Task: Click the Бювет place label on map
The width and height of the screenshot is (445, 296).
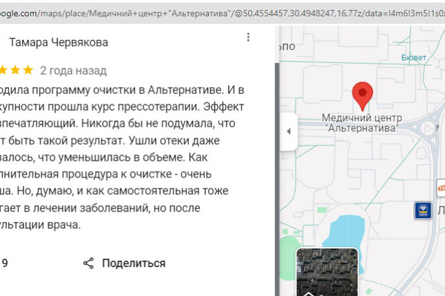Action: (413, 57)
